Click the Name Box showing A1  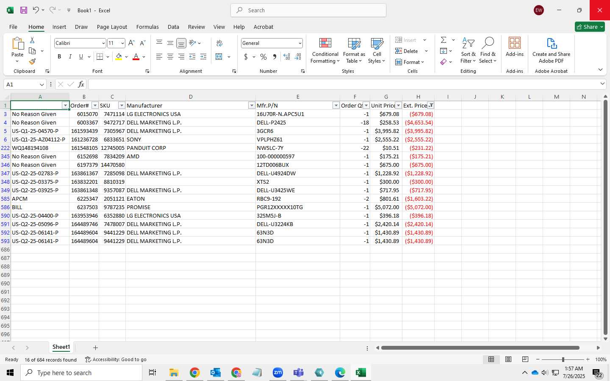25,84
